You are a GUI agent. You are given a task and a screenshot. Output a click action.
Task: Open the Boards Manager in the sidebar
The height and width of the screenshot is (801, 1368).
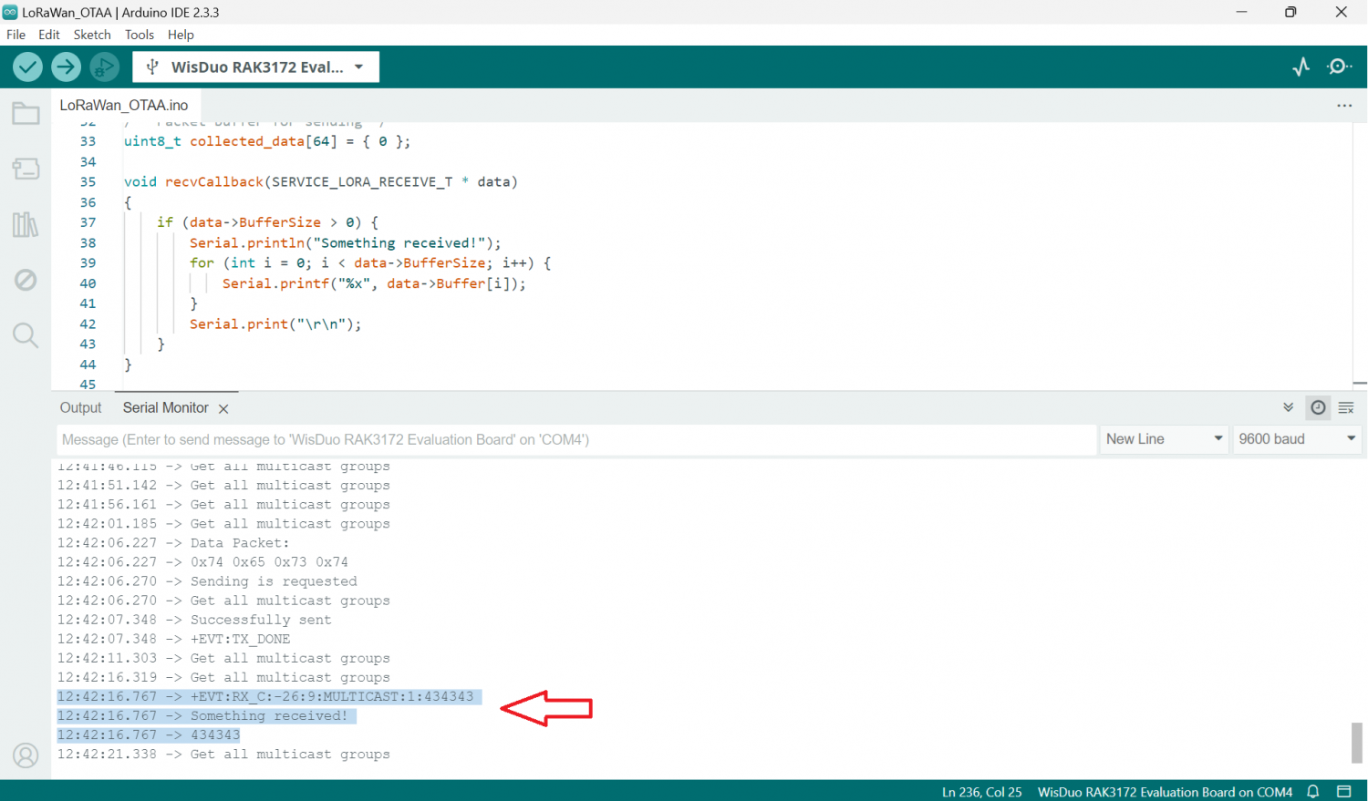25,169
